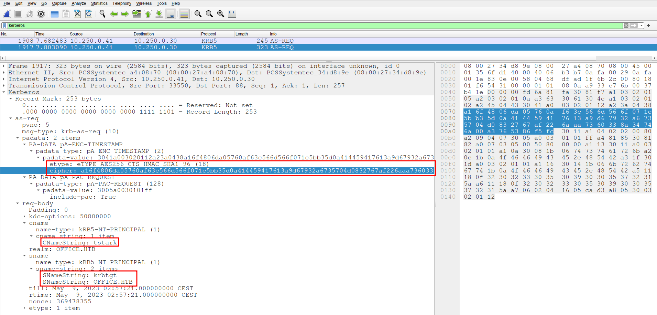Image resolution: width=657 pixels, height=315 pixels.
Task: Sort packets by the Source column
Action: point(101,34)
